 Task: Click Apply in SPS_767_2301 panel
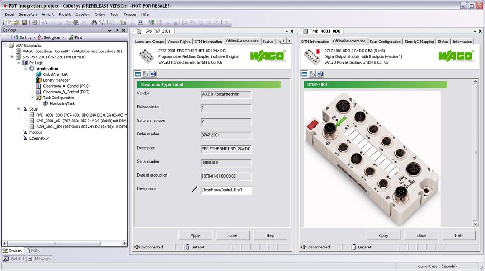tap(195, 235)
